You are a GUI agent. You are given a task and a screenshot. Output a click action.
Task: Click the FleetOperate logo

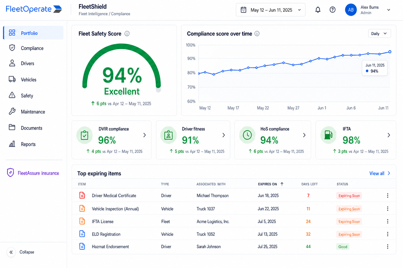[34, 9]
